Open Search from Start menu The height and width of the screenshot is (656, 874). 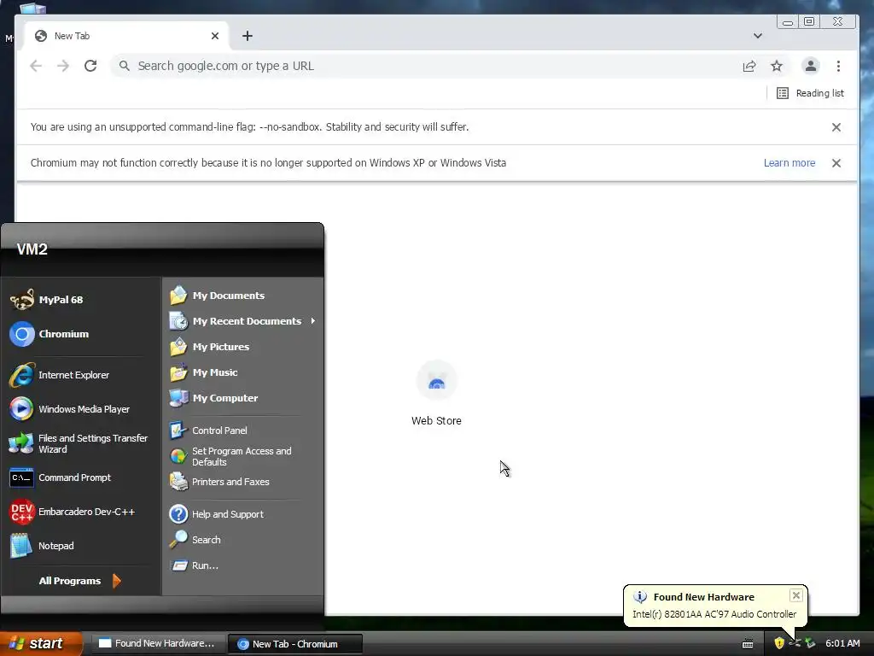242,540
